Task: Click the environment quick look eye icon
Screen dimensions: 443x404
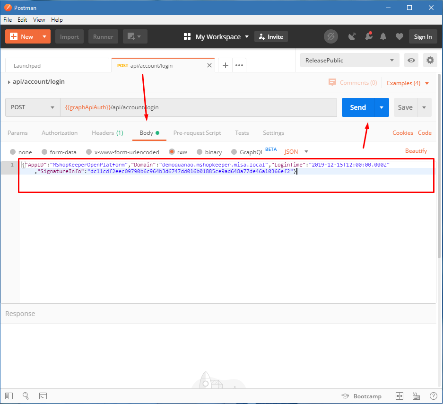Action: point(411,60)
